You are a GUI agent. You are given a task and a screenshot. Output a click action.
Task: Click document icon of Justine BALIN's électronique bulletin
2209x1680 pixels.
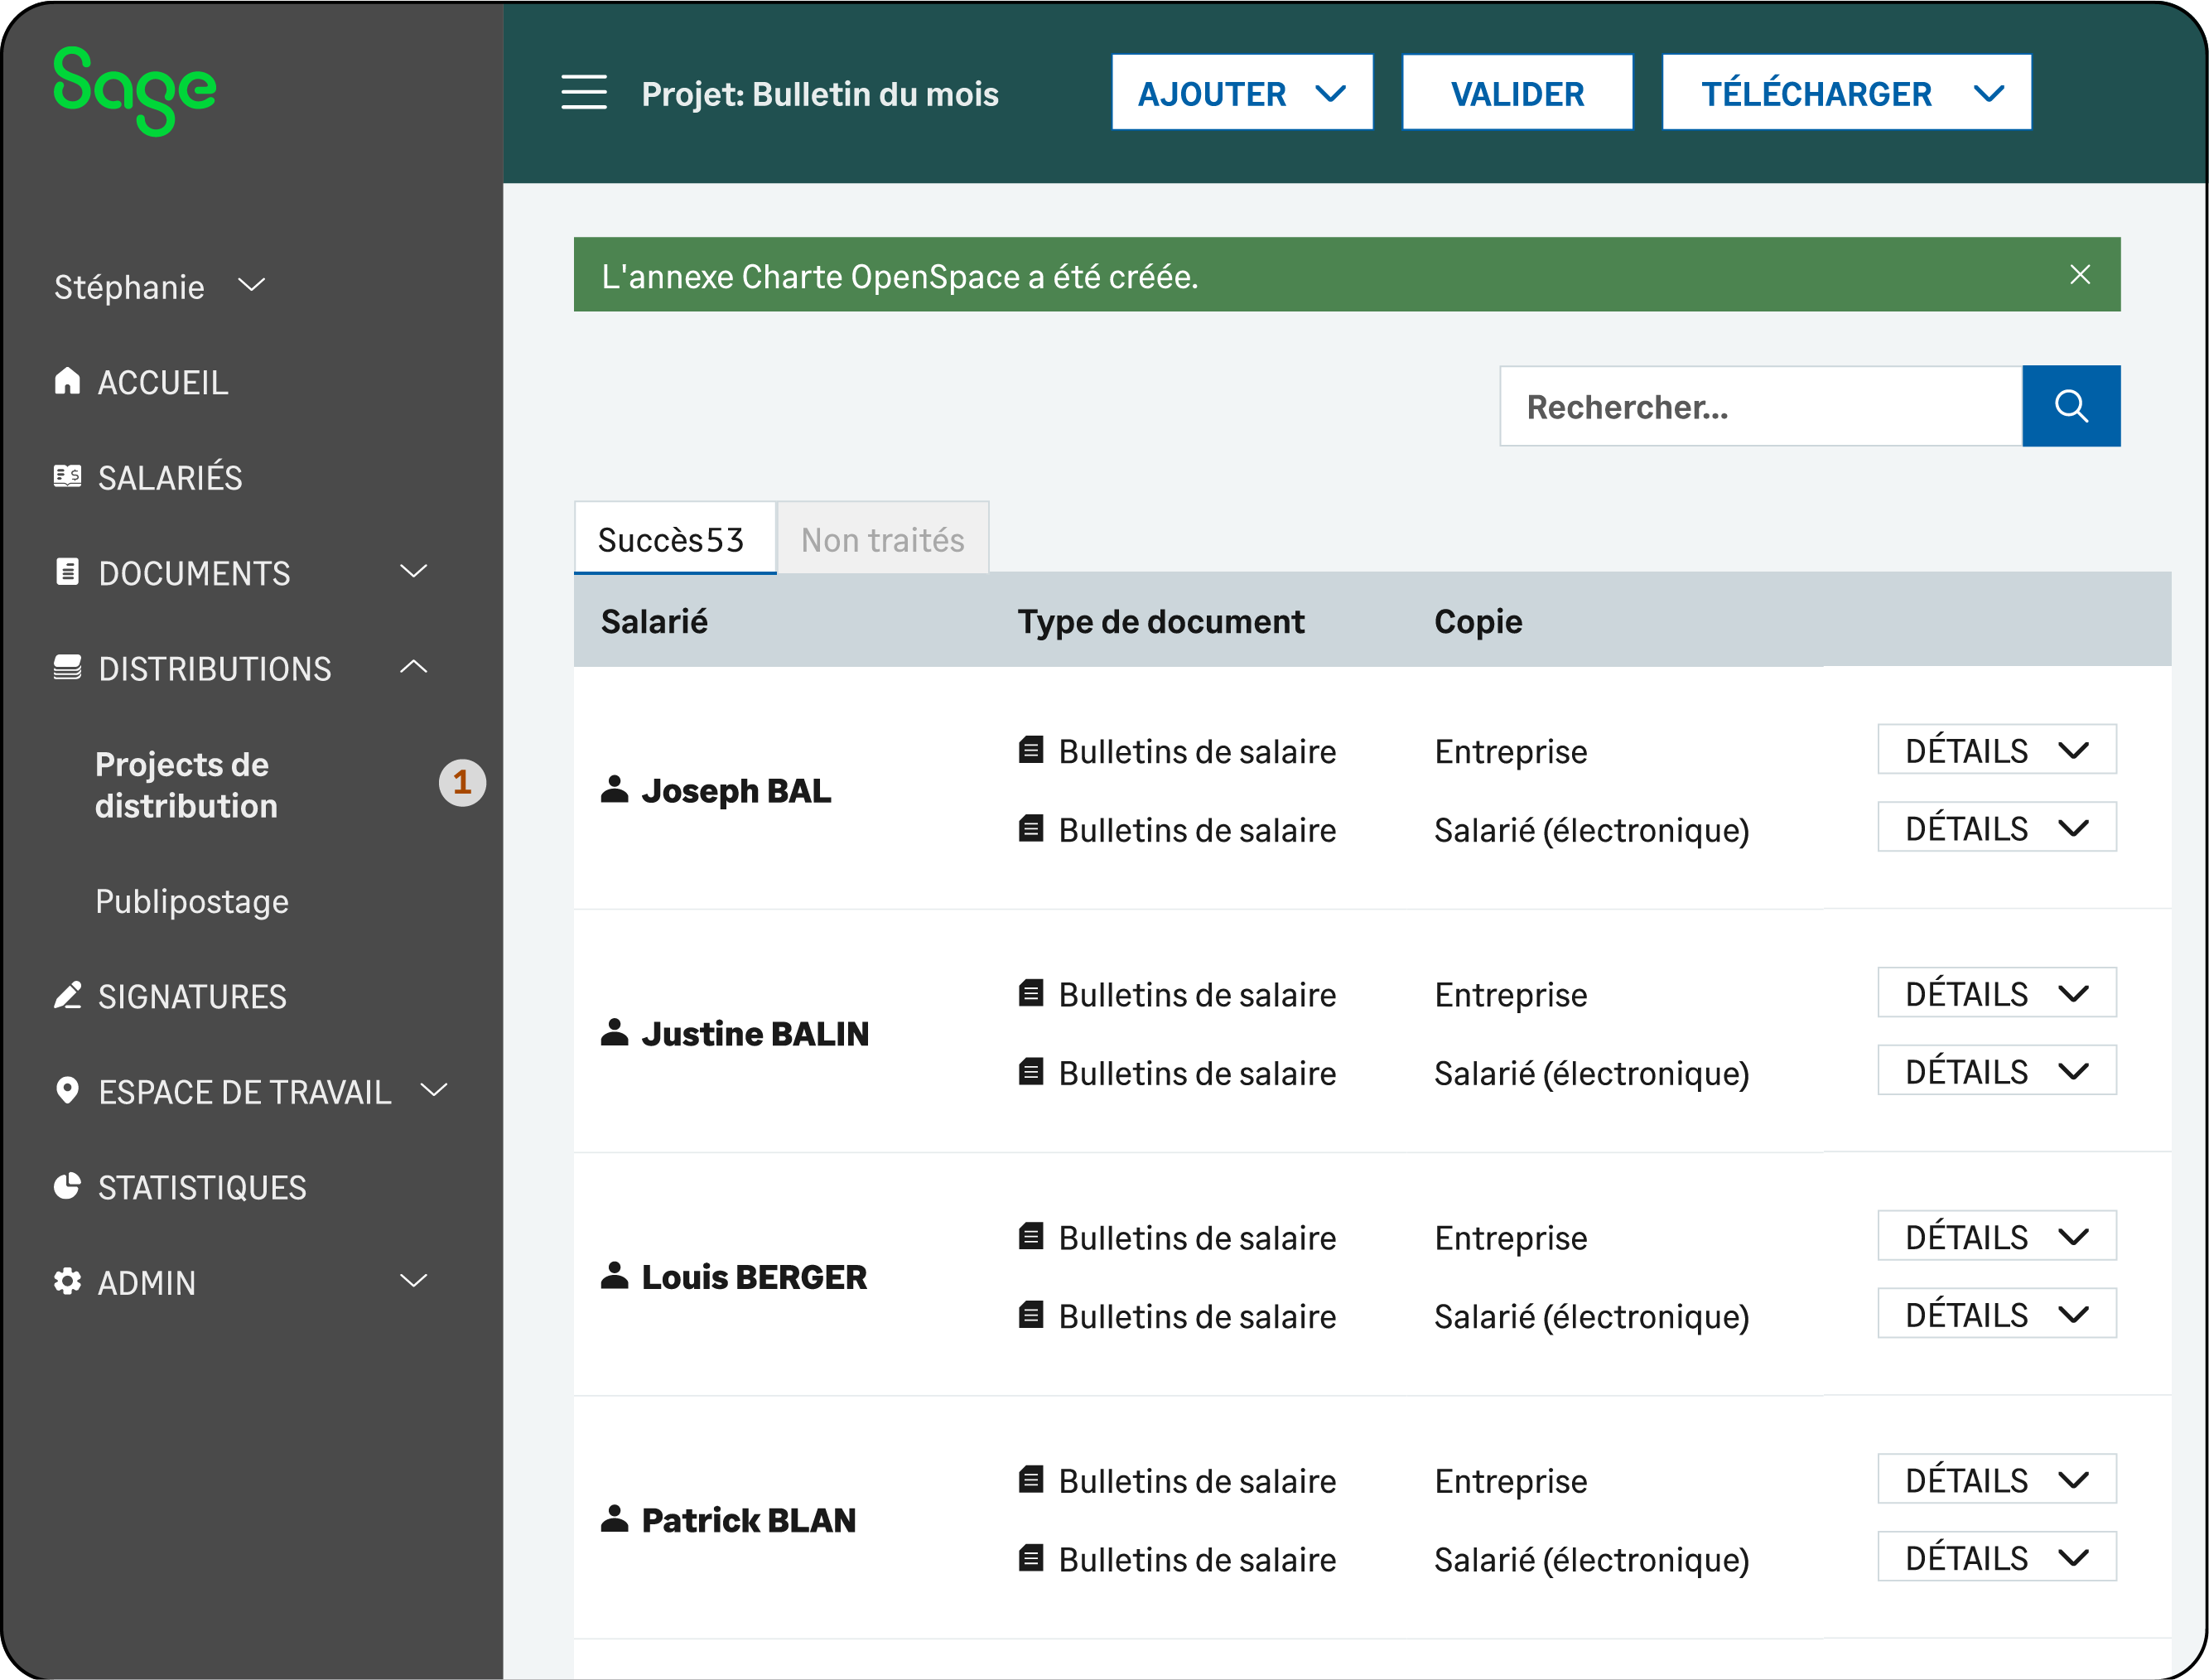pos(1030,1071)
